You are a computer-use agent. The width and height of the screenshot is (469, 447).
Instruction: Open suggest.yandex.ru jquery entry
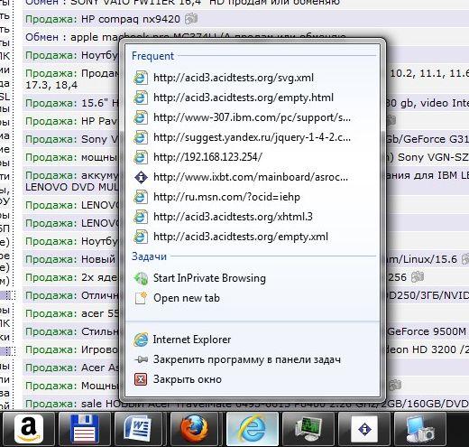click(x=253, y=137)
